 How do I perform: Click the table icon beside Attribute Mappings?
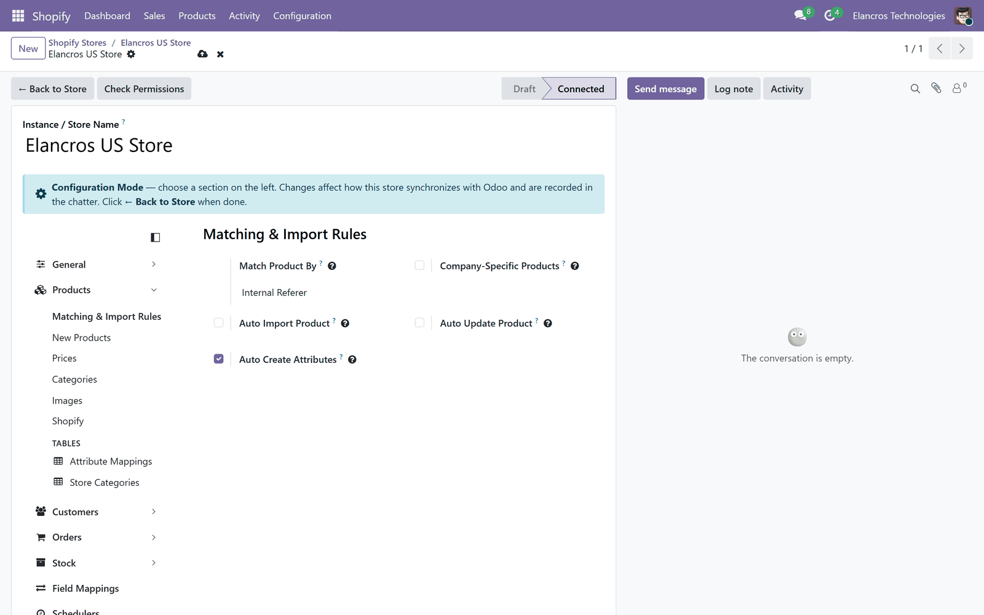[58, 461]
